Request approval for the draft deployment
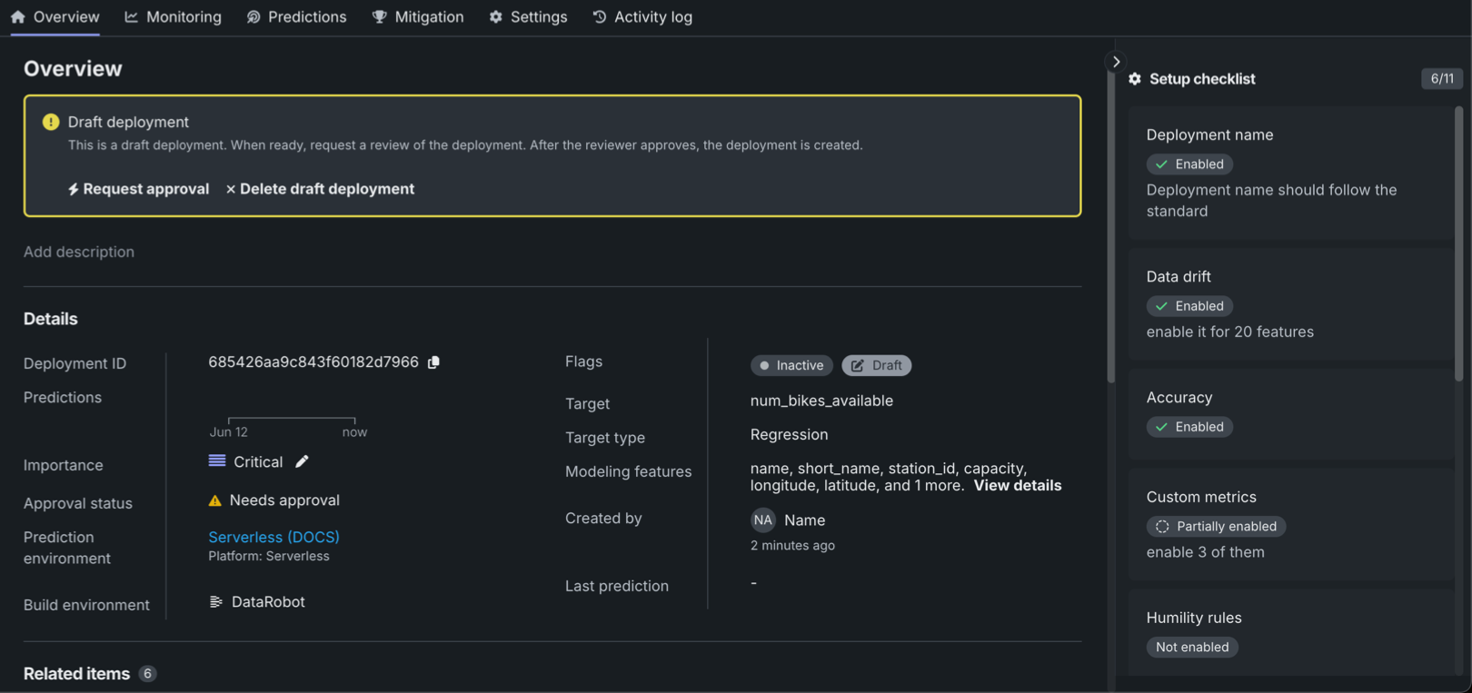The height and width of the screenshot is (693, 1472). (x=138, y=189)
